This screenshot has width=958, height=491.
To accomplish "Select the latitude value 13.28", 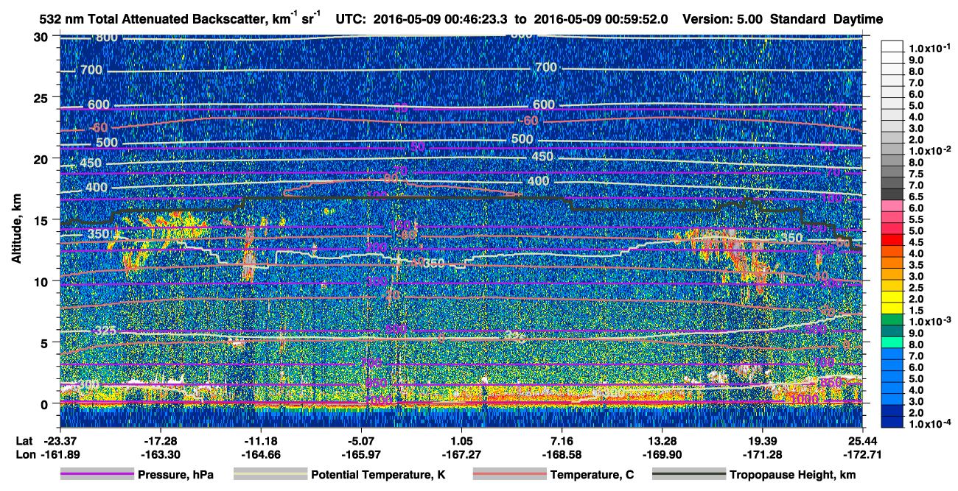I will (662, 440).
